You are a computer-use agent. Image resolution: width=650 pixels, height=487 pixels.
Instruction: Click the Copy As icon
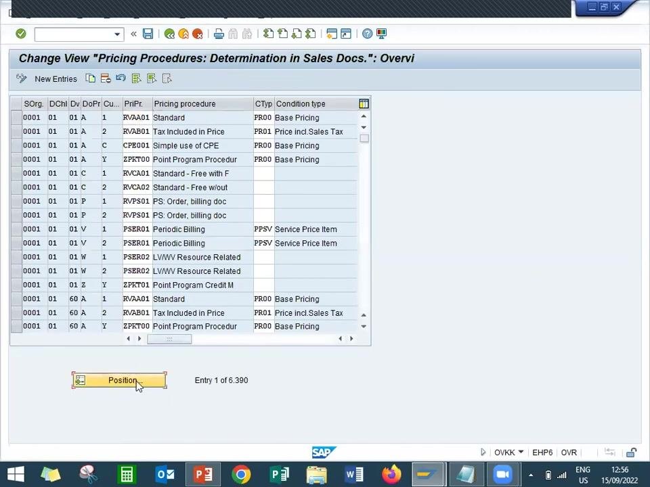(90, 78)
